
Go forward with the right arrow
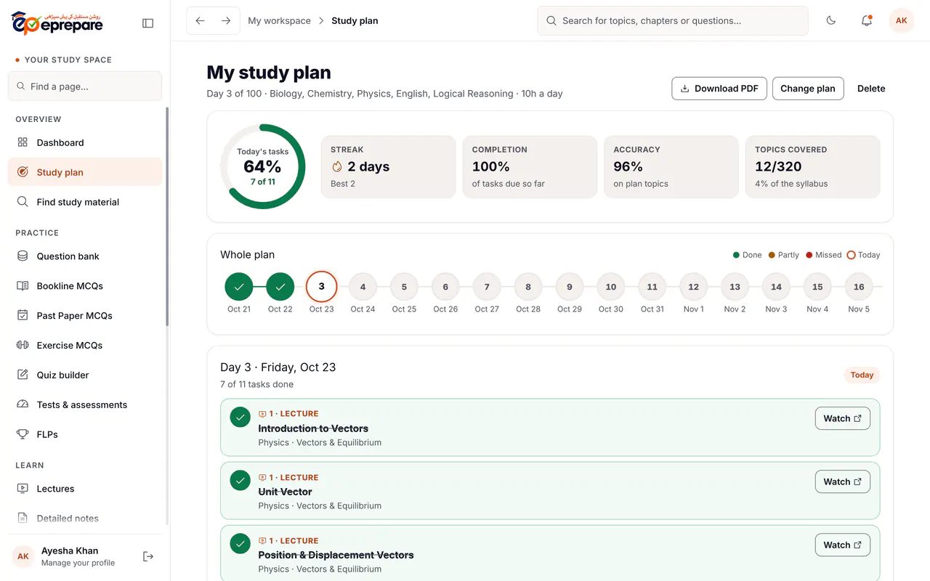(x=226, y=21)
